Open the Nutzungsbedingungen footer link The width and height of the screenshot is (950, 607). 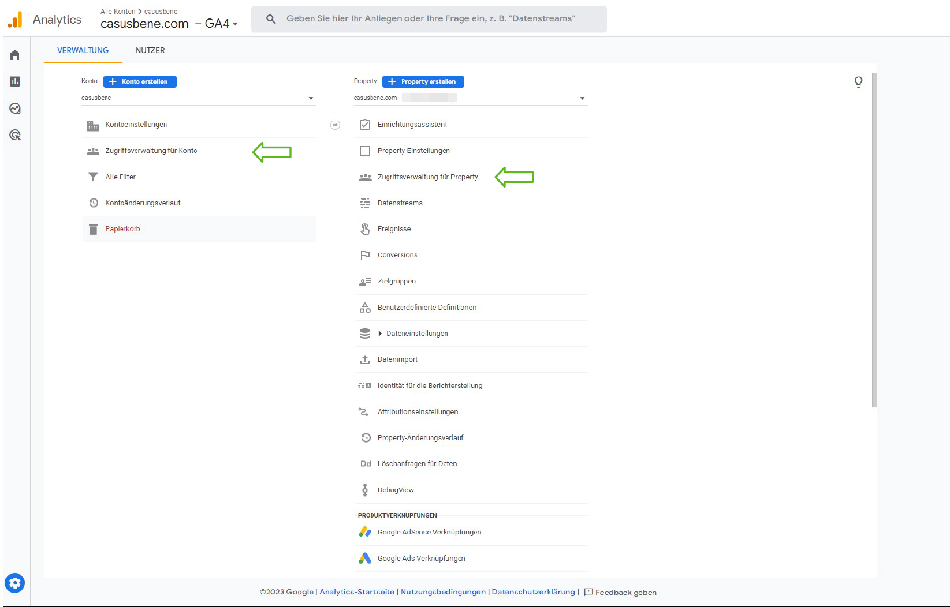pos(443,592)
